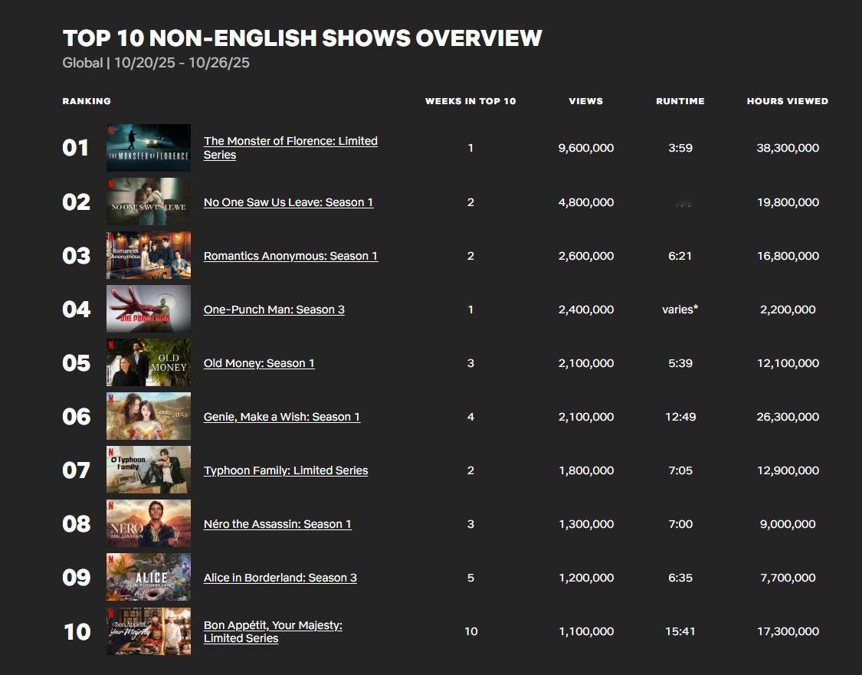The height and width of the screenshot is (675, 862).
Task: Click Old Money poster thumbnail
Action: (x=149, y=362)
